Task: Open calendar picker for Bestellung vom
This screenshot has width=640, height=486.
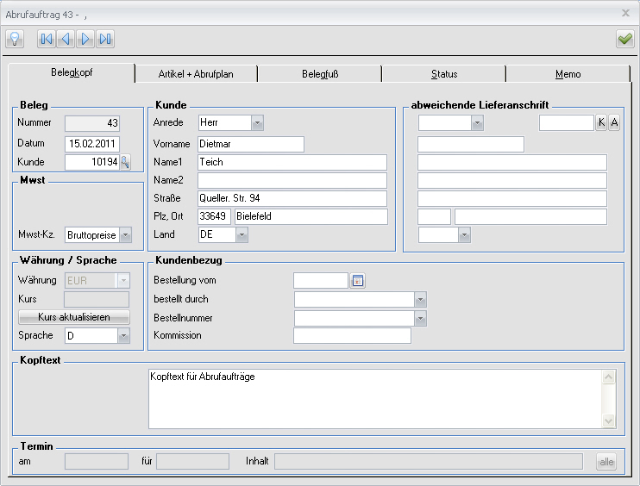Action: pyautogui.click(x=358, y=281)
